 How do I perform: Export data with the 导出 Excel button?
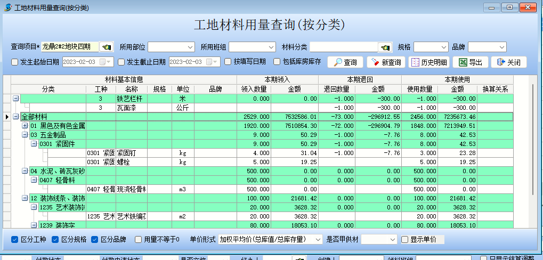pos(471,62)
